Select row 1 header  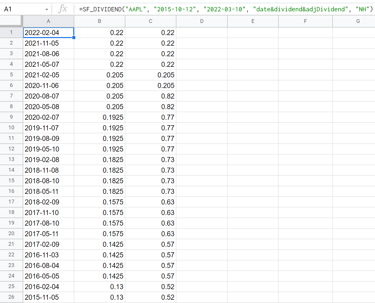(11, 33)
